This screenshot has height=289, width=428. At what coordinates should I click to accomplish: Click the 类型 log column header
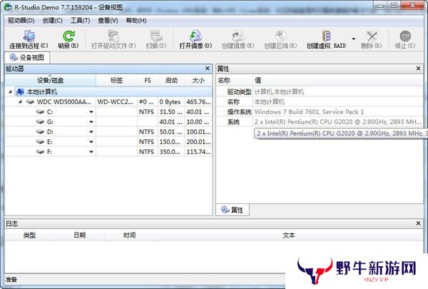[x=29, y=235]
